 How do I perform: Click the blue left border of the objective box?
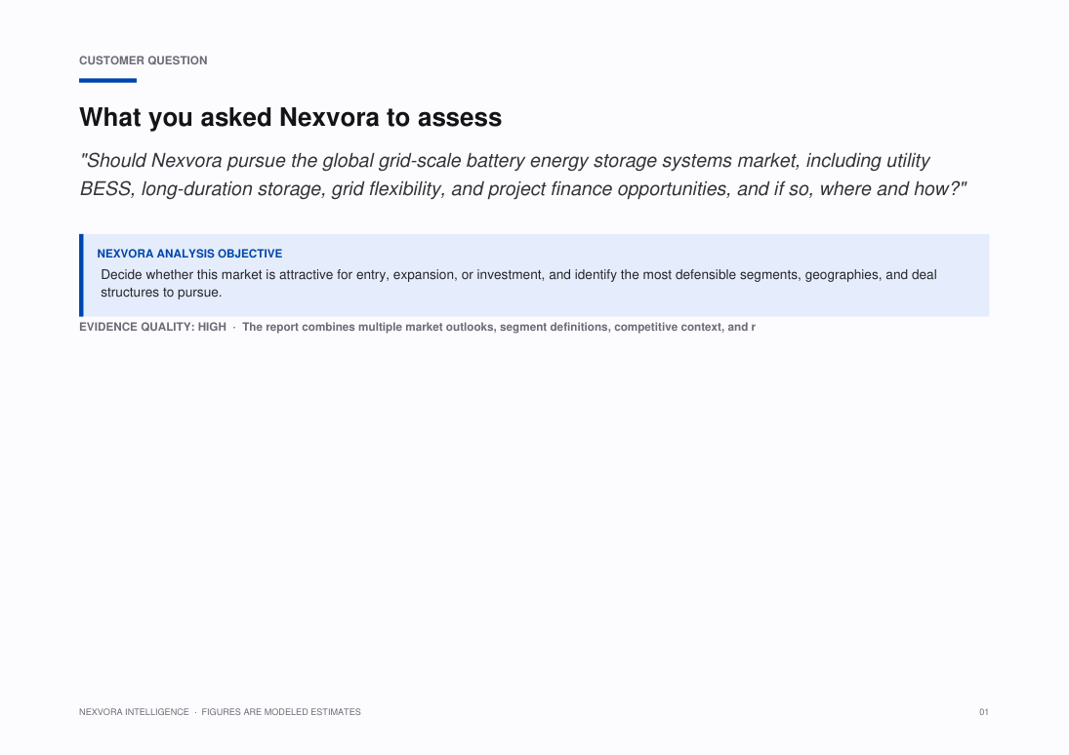81,275
